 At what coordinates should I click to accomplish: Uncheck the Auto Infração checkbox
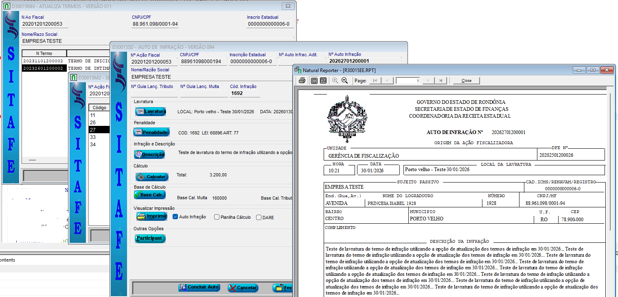click(175, 217)
